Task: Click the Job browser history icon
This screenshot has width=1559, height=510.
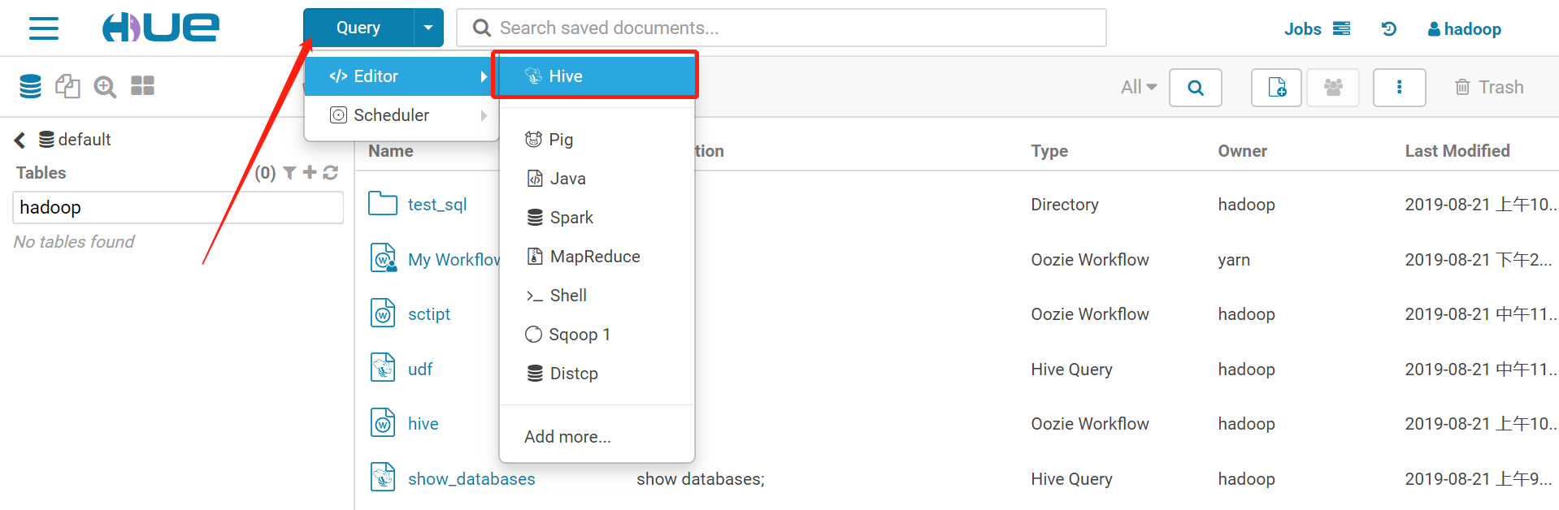Action: click(1388, 29)
